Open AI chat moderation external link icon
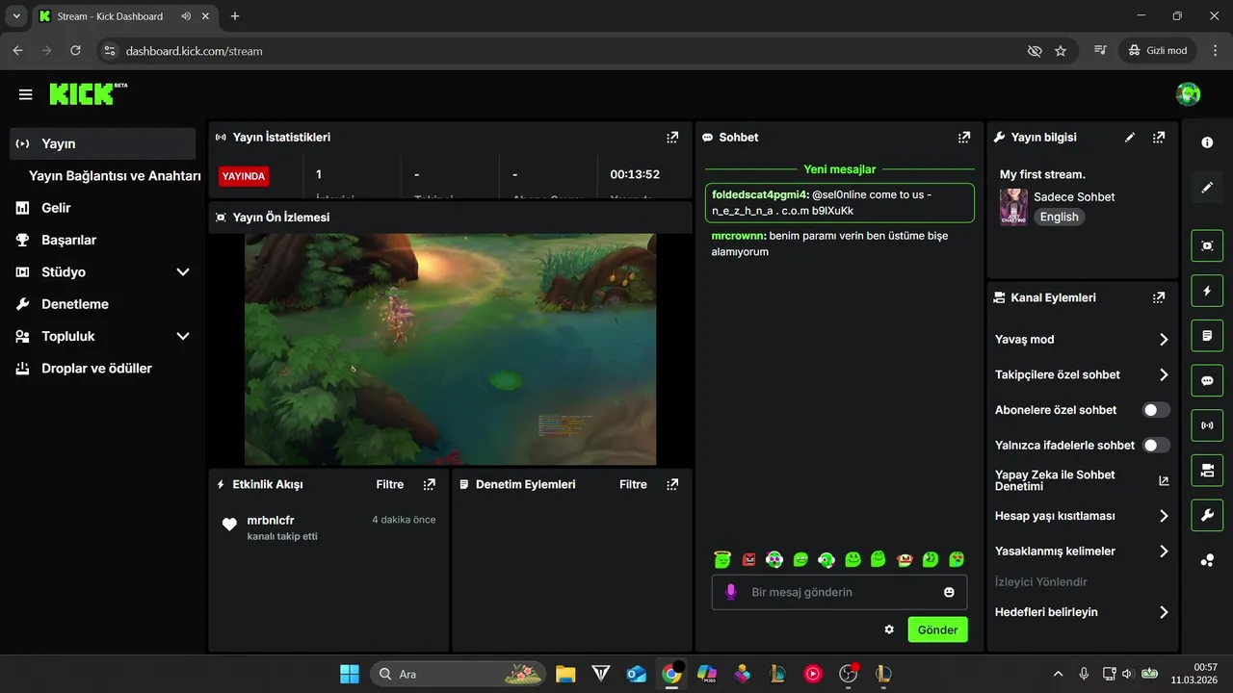The width and height of the screenshot is (1233, 693). [x=1164, y=480]
